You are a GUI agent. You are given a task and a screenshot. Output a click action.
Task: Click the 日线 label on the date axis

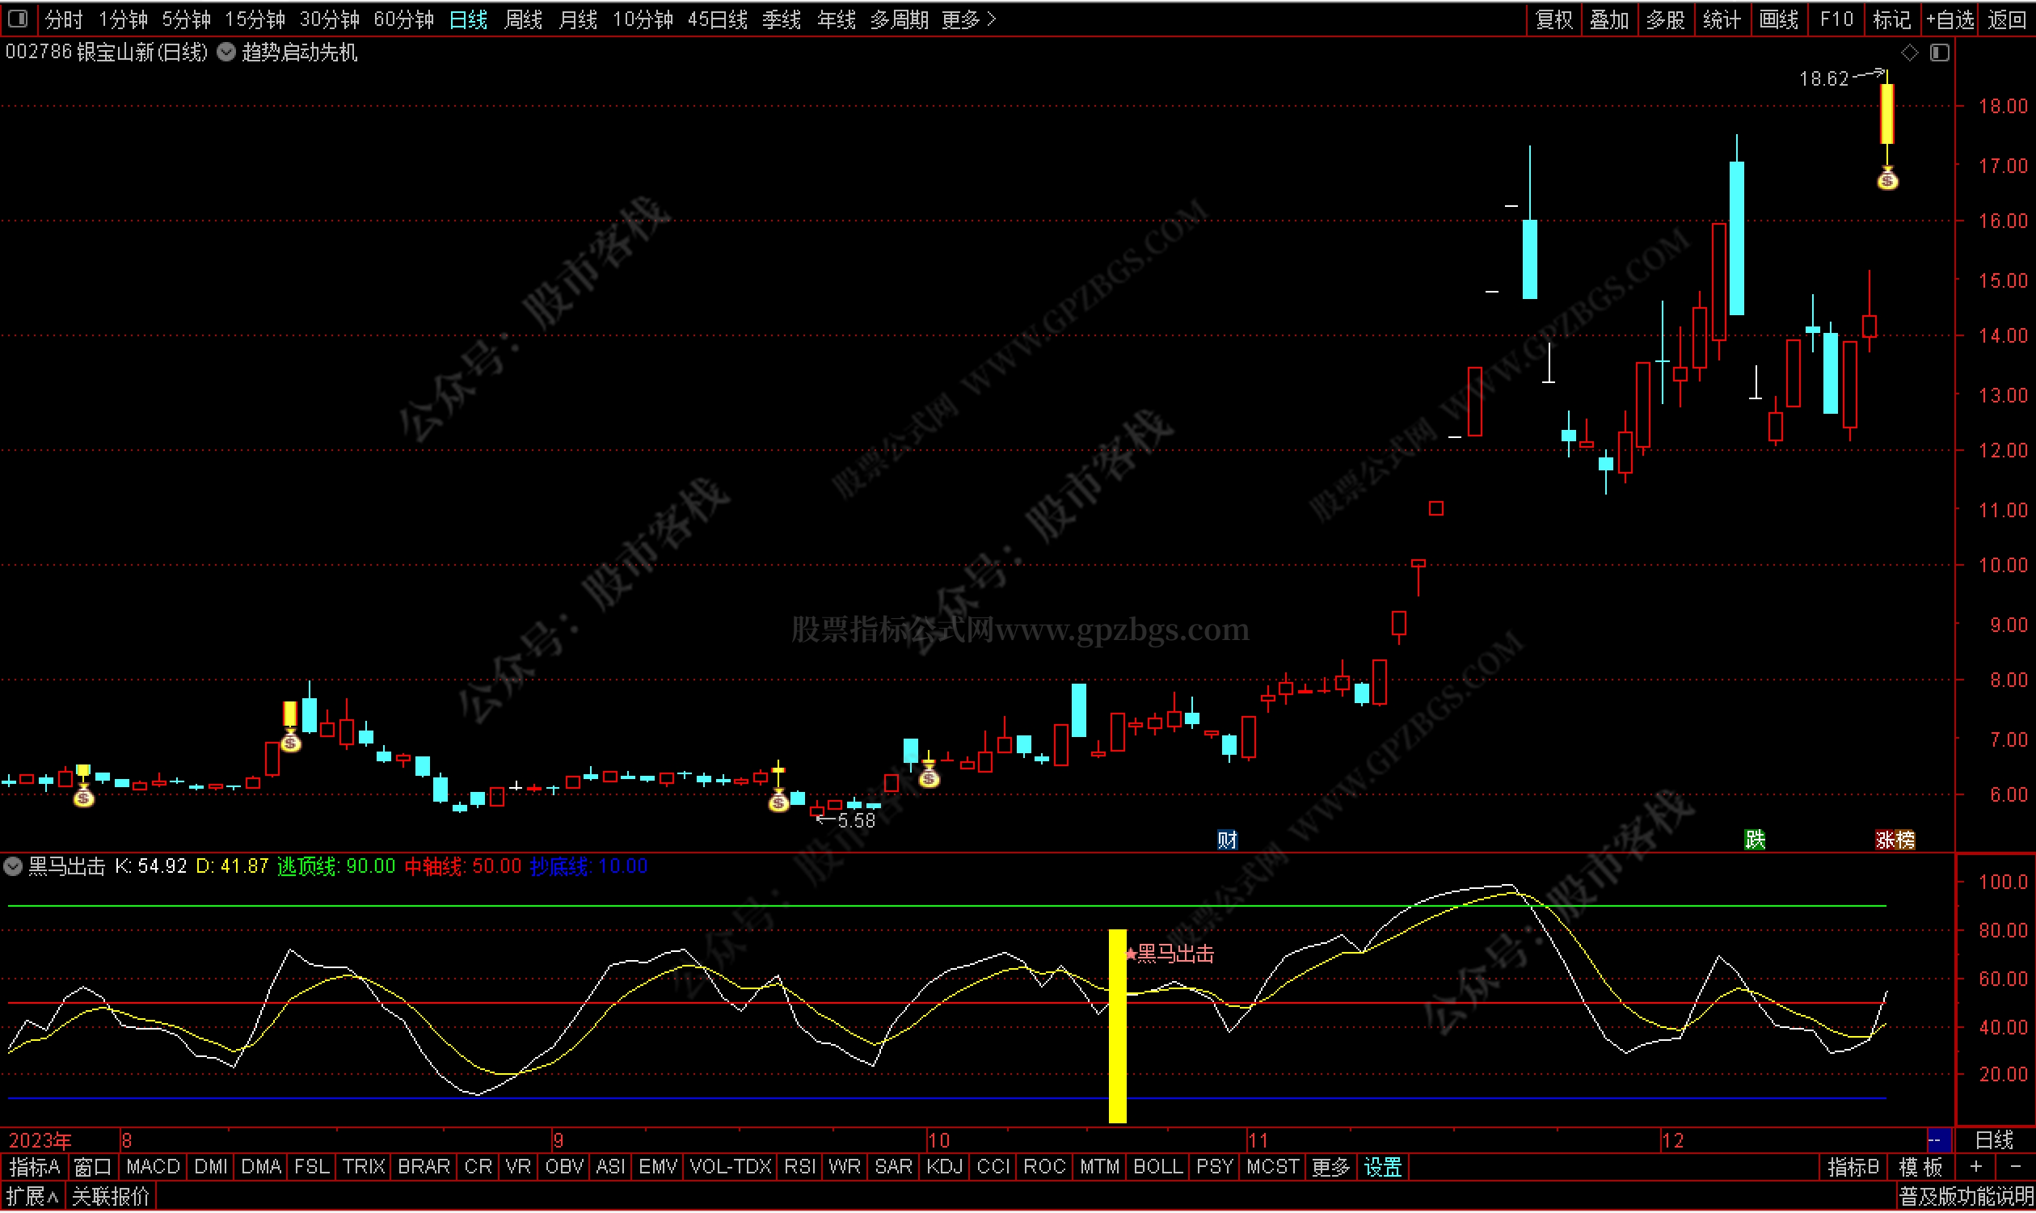1993,1139
